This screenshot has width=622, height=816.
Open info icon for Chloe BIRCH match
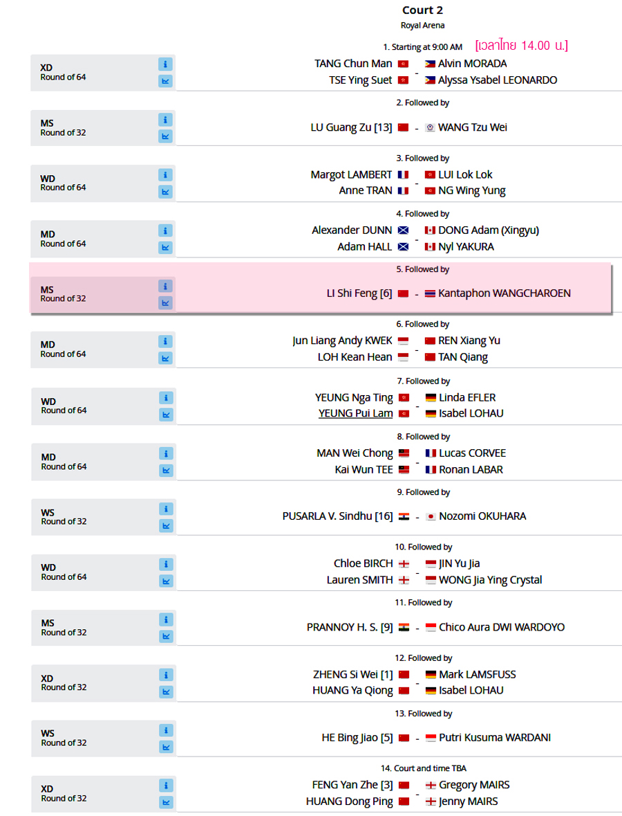167,564
